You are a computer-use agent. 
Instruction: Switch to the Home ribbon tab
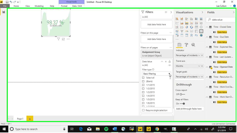(16, 6)
